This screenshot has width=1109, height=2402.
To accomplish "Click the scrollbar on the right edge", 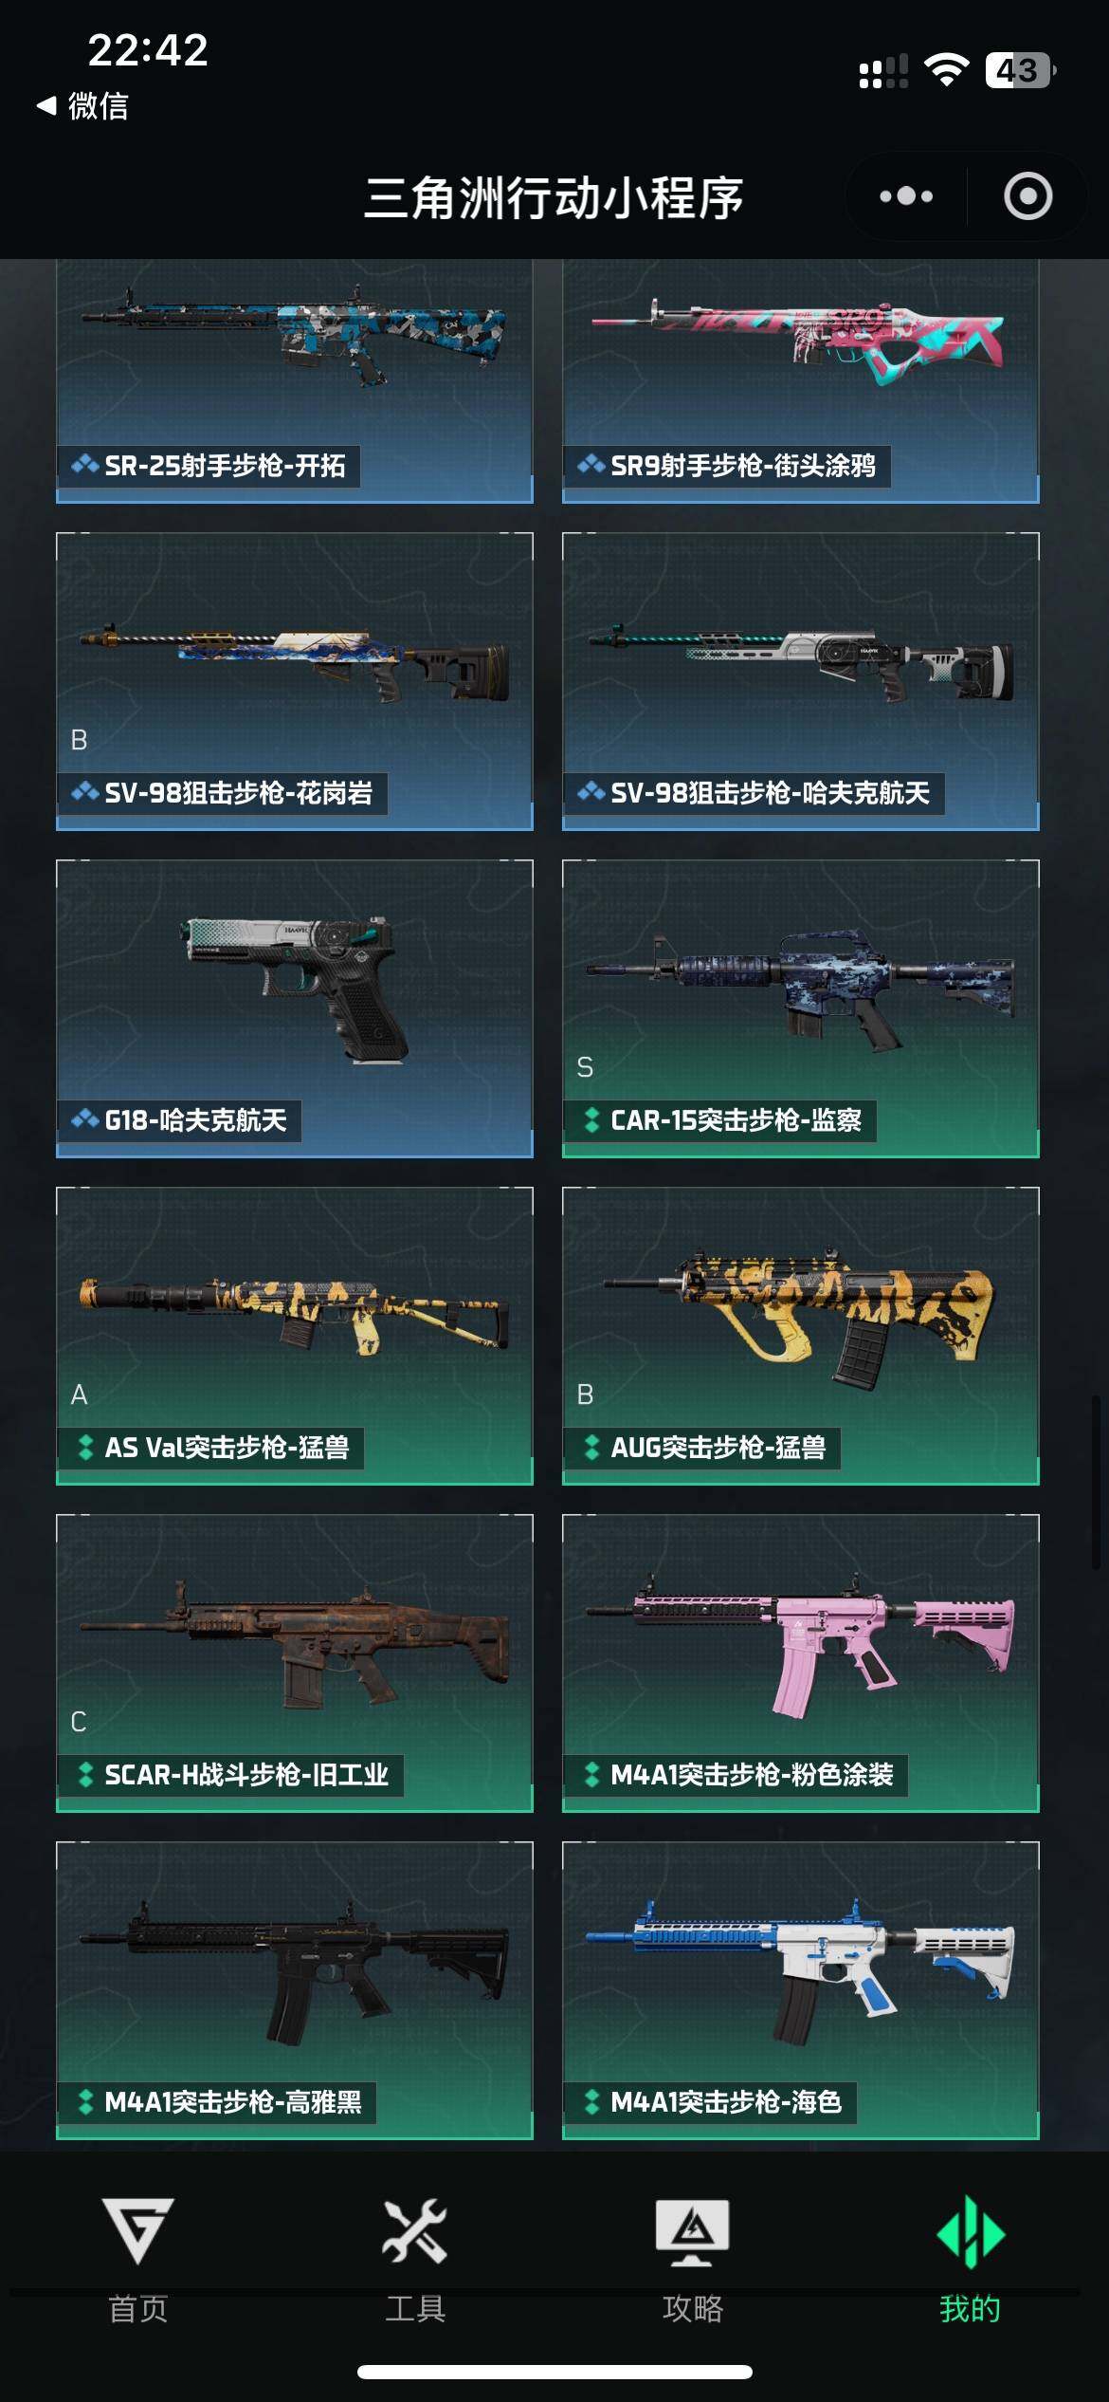I will tap(1095, 1482).
